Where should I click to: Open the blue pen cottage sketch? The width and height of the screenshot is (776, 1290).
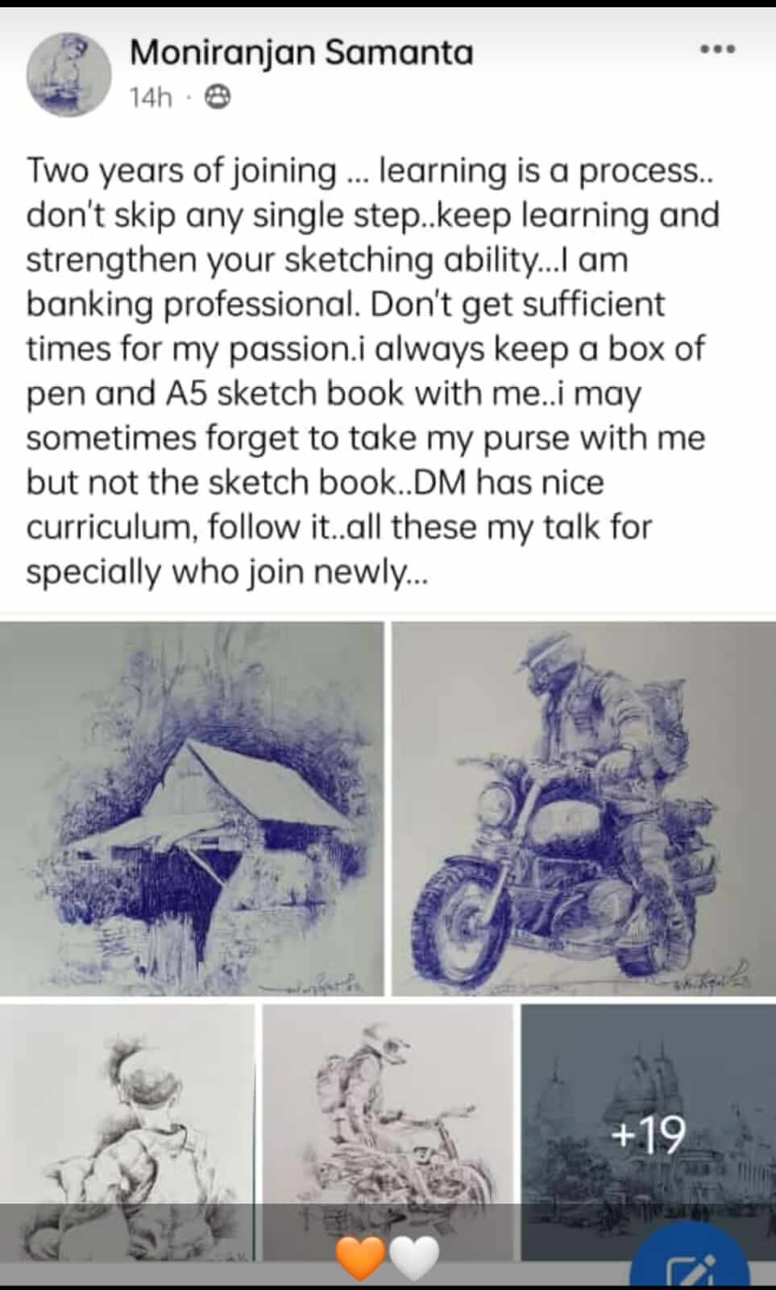point(192,809)
